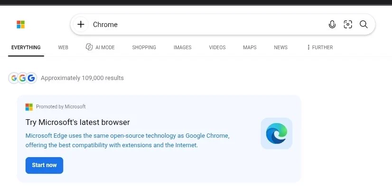Image resolution: width=392 pixels, height=195 pixels.
Task: Switch to the Videos tab
Action: (217, 47)
